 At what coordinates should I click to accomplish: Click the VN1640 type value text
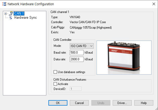pyautogui.click(x=75, y=17)
